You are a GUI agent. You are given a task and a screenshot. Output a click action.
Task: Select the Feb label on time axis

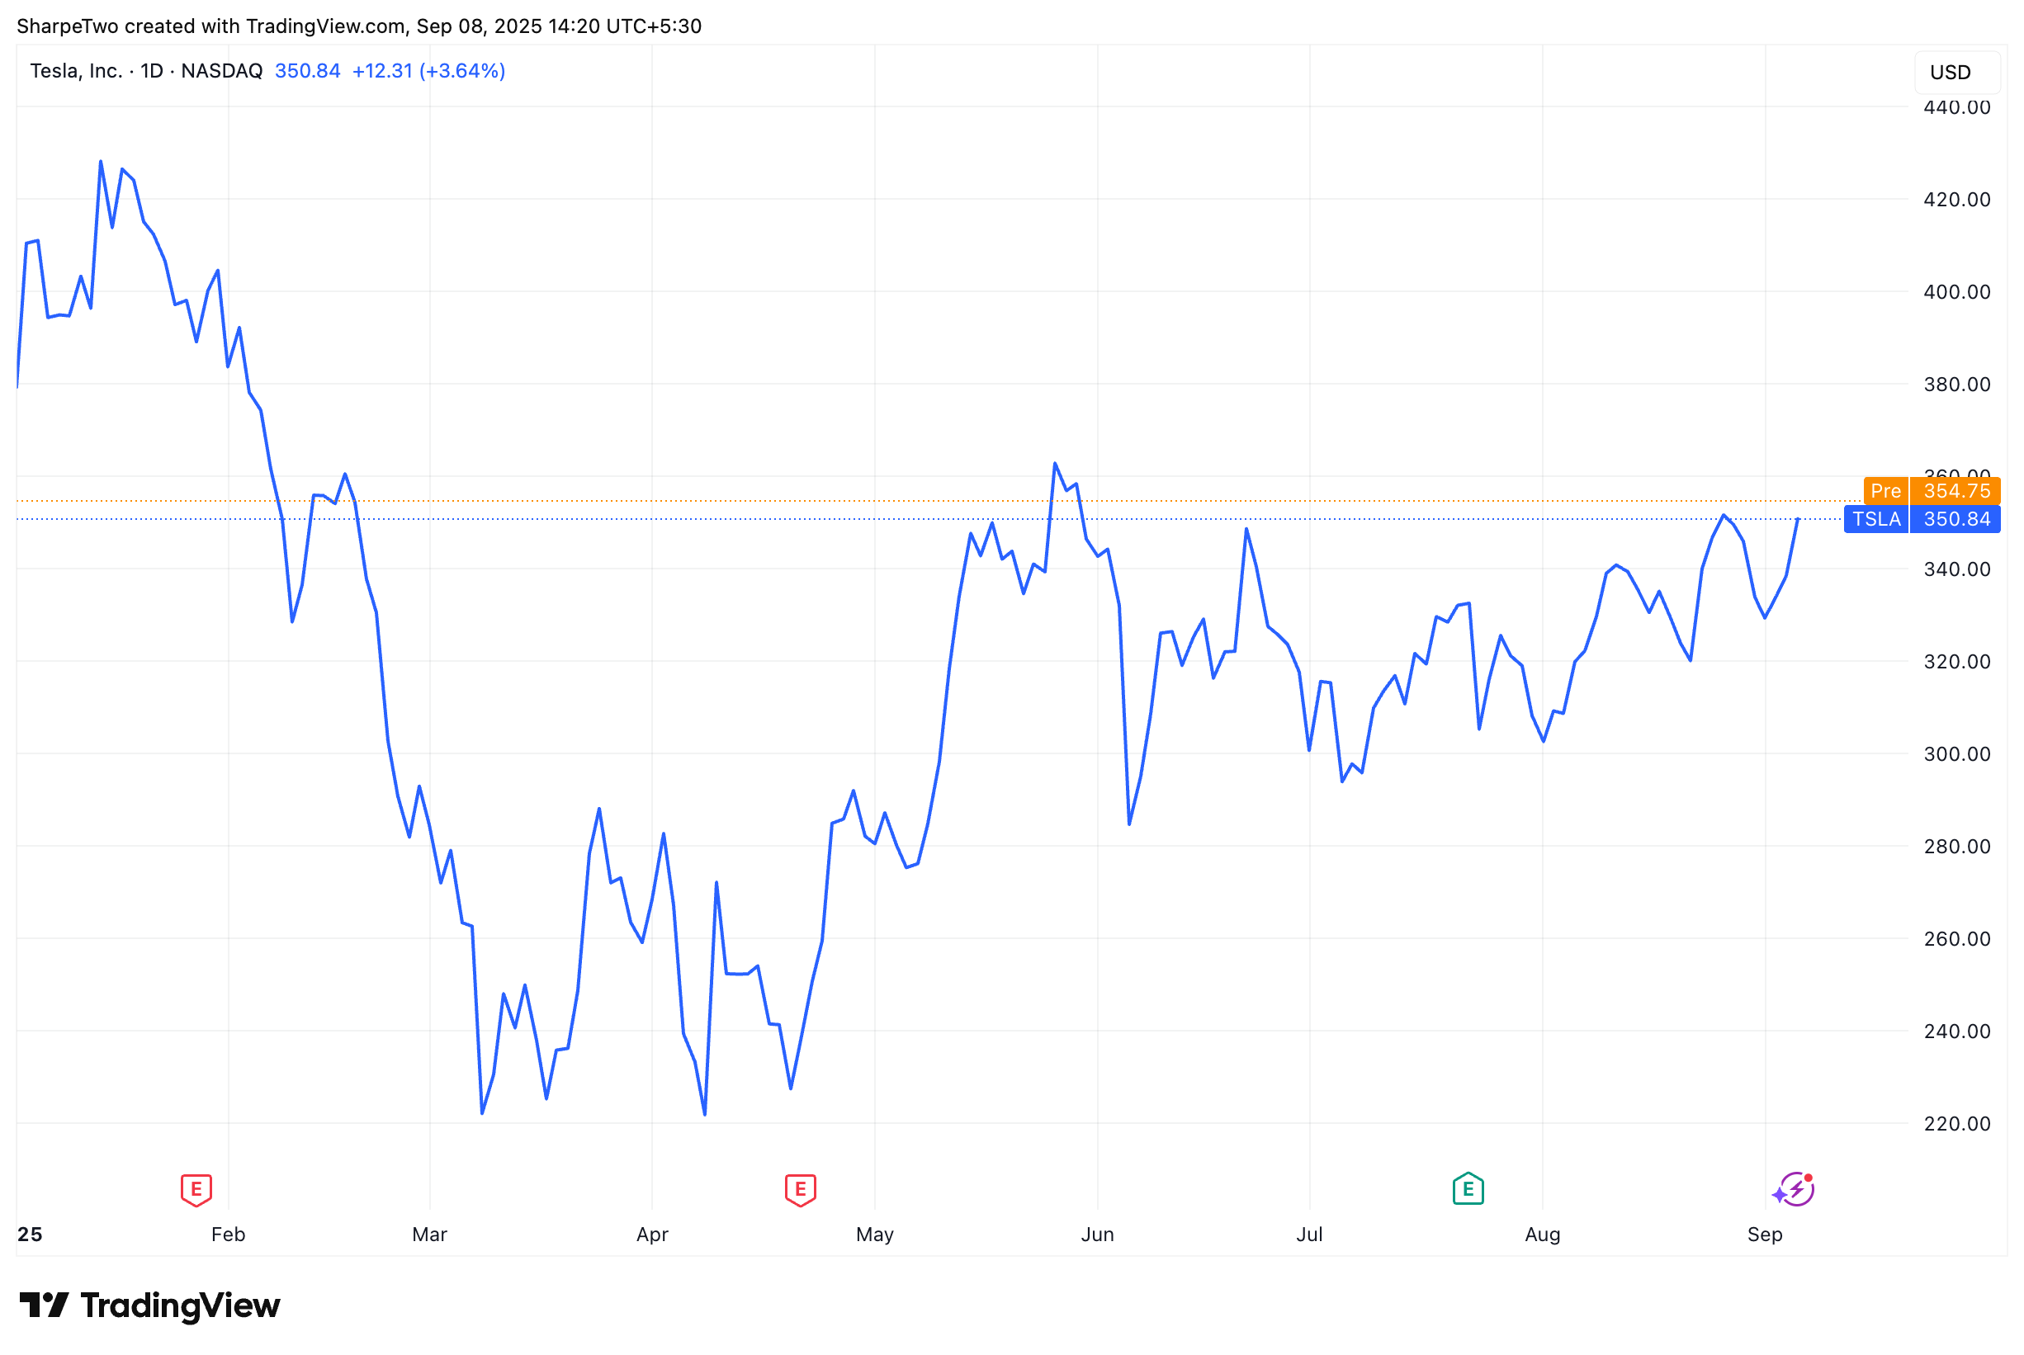click(228, 1235)
